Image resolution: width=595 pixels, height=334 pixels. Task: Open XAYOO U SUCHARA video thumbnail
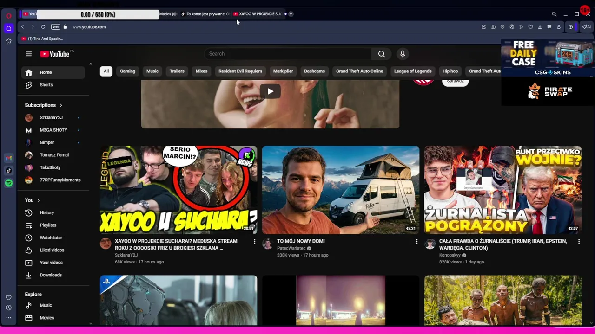pos(178,190)
